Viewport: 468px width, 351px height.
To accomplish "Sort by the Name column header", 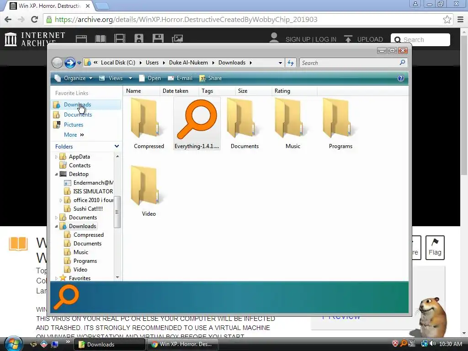I will click(x=141, y=91).
